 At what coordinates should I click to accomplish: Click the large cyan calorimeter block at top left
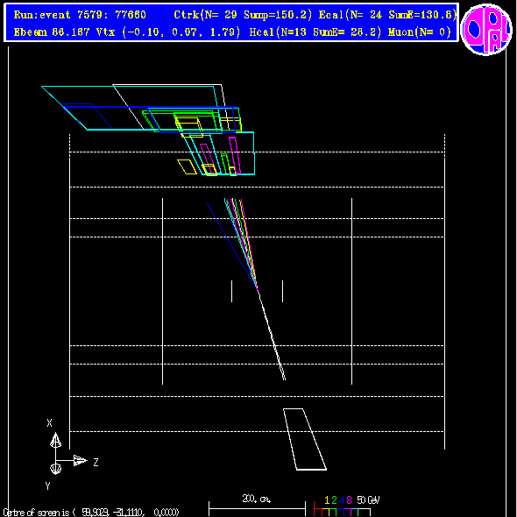[x=131, y=108]
